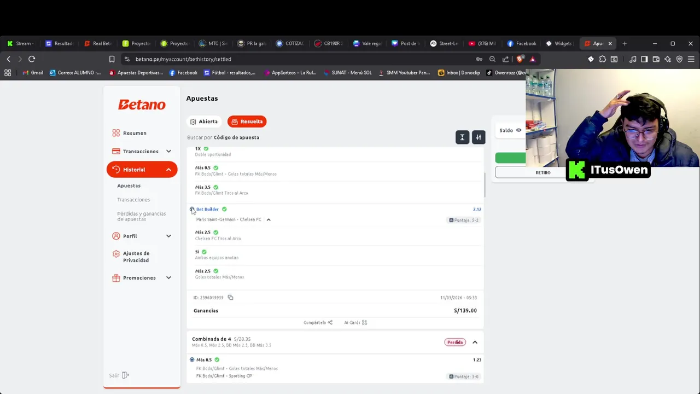The width and height of the screenshot is (700, 394).
Task: Expand the Perfil sidebar menu
Action: [142, 236]
